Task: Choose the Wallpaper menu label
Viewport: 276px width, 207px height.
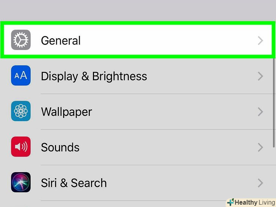Action: coord(66,111)
